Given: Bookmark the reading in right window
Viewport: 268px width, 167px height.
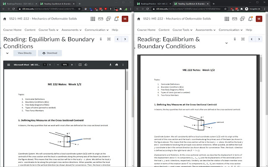Looking at the screenshot, I should click(235, 39).
